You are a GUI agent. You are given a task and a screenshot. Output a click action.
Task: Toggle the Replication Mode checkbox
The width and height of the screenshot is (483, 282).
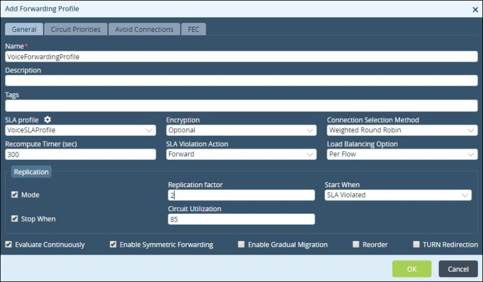pyautogui.click(x=14, y=194)
